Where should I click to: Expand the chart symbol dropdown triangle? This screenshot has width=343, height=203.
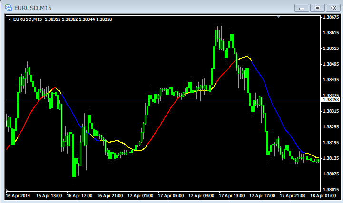click(x=9, y=19)
